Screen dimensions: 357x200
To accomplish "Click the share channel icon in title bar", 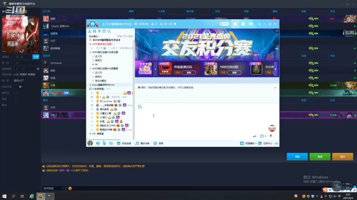I will click(170, 24).
